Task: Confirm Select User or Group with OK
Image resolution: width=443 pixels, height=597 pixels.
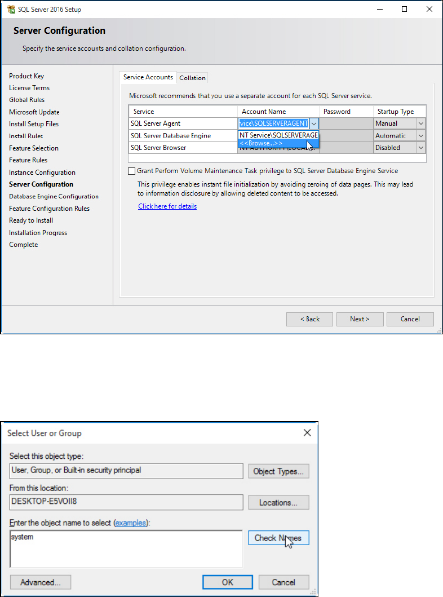Action: pos(228,582)
